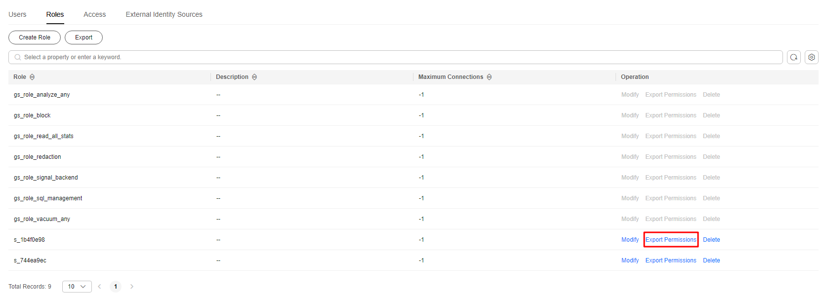Click the s_744ea9ec role name

tap(30, 260)
